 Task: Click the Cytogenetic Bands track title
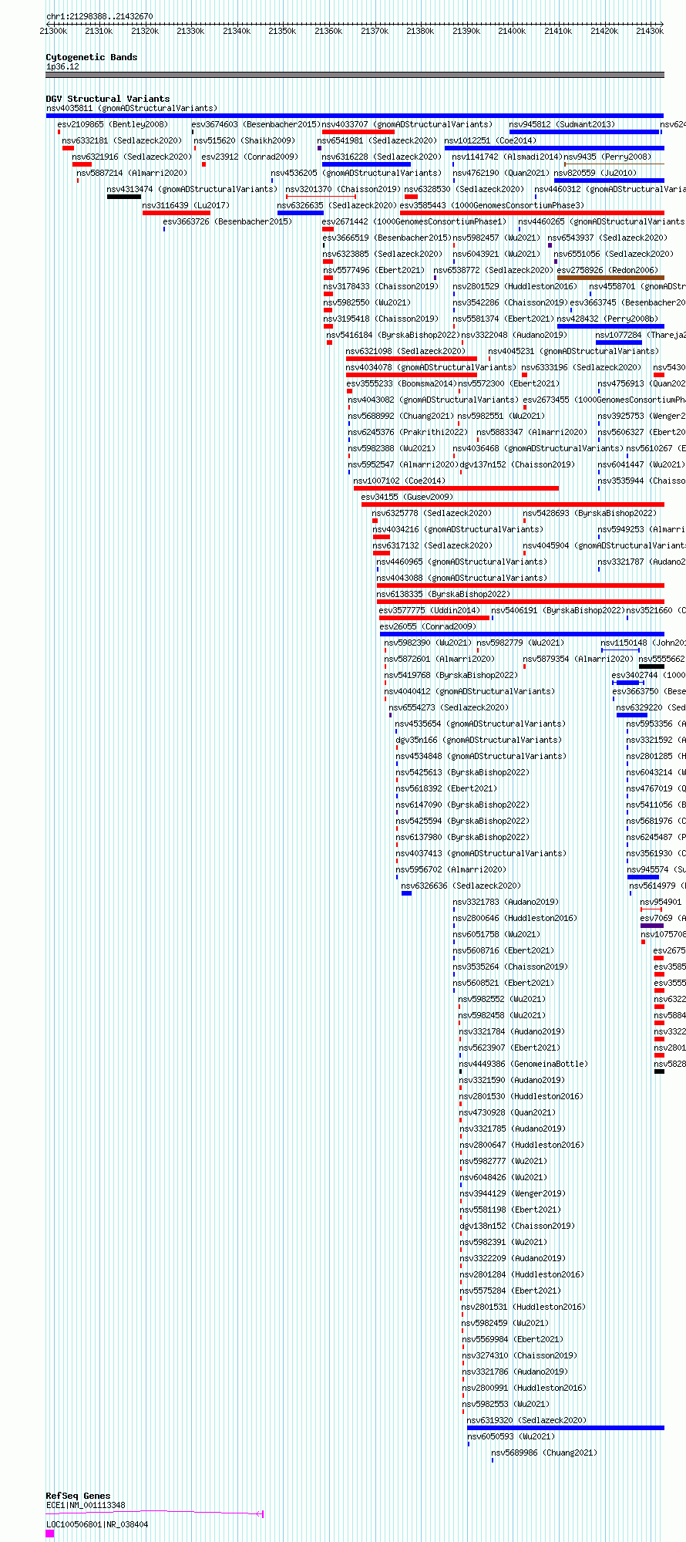[92, 57]
